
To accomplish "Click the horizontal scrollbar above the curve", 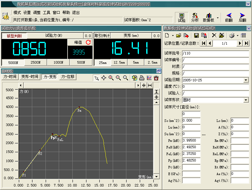I will point(79,85).
